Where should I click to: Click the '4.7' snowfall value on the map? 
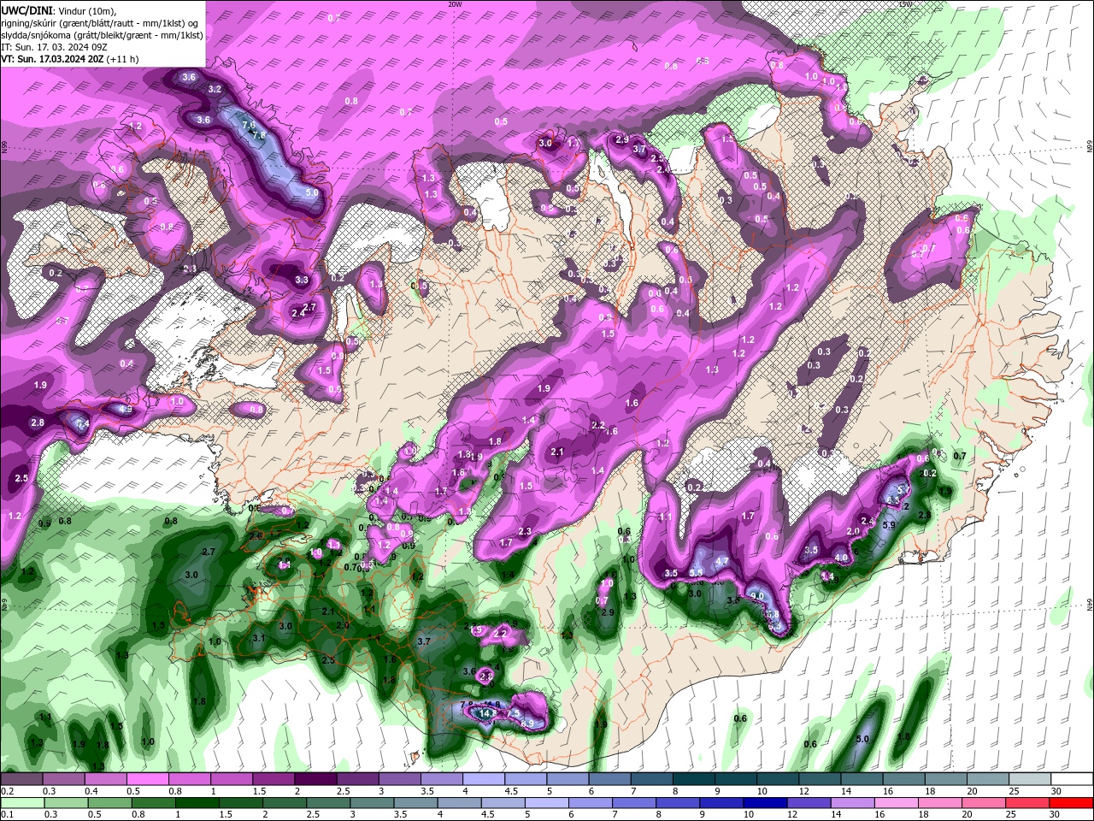721,562
